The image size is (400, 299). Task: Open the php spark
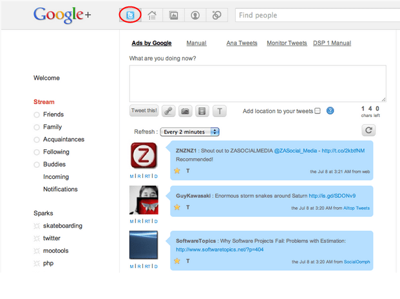48,264
